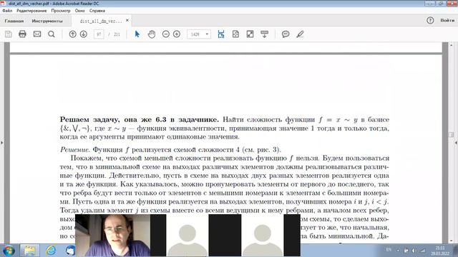Open the Файл menu
458x257 pixels.
[7, 11]
